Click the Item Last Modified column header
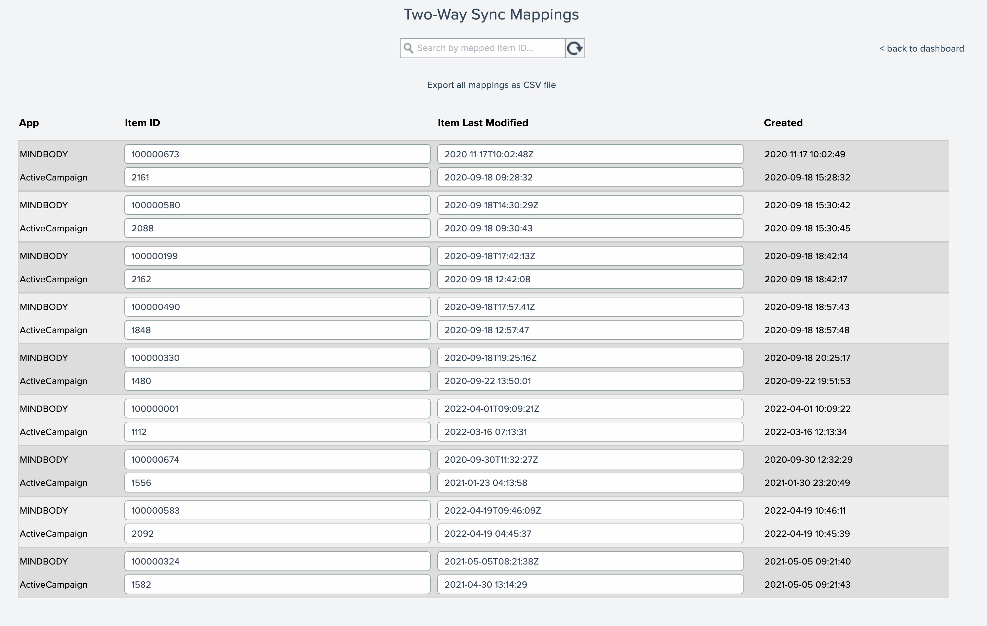Screen dimensions: 987x626 click(x=483, y=123)
